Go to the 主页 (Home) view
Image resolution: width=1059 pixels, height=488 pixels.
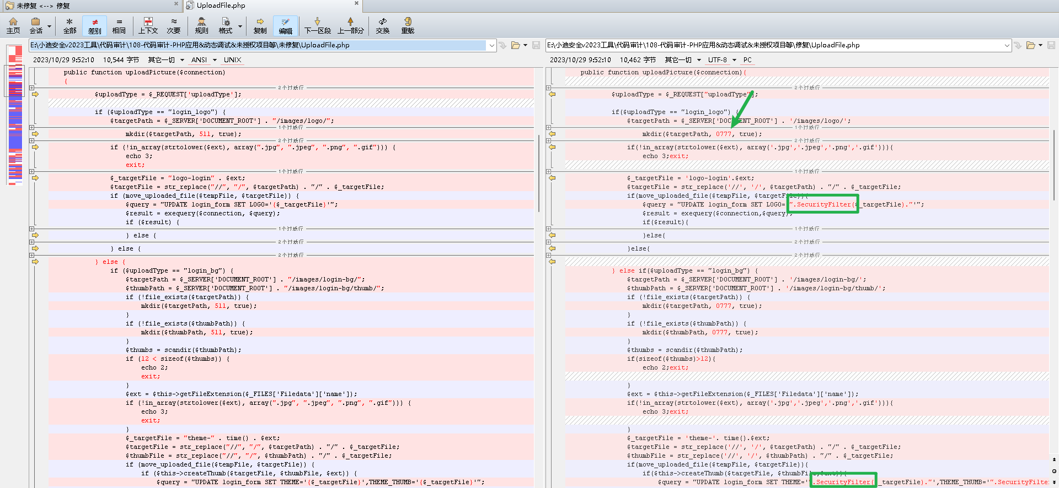pyautogui.click(x=13, y=25)
